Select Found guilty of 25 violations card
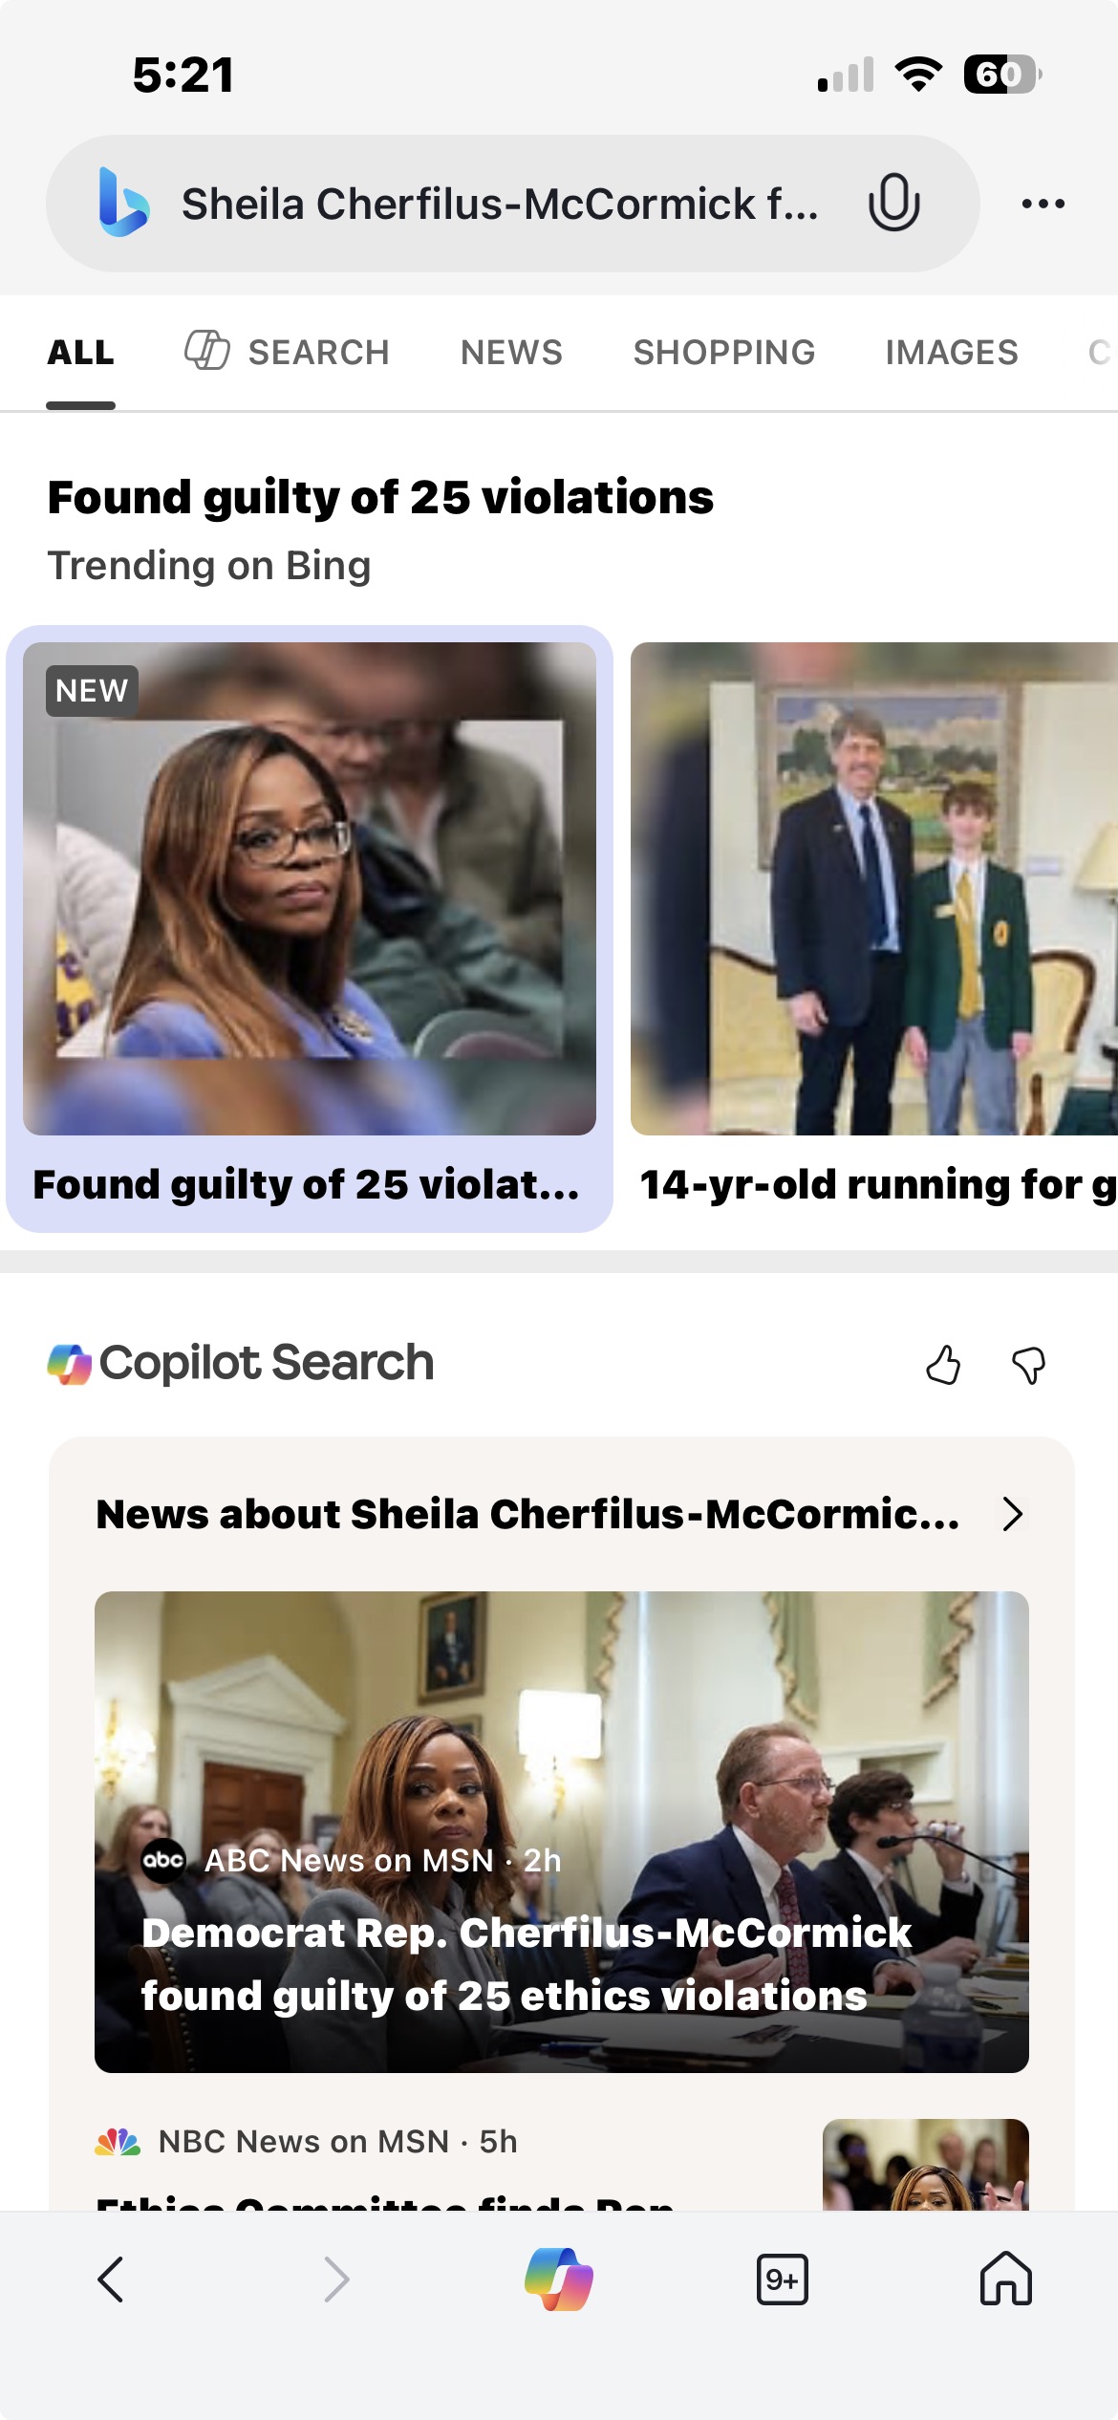 pos(309,928)
